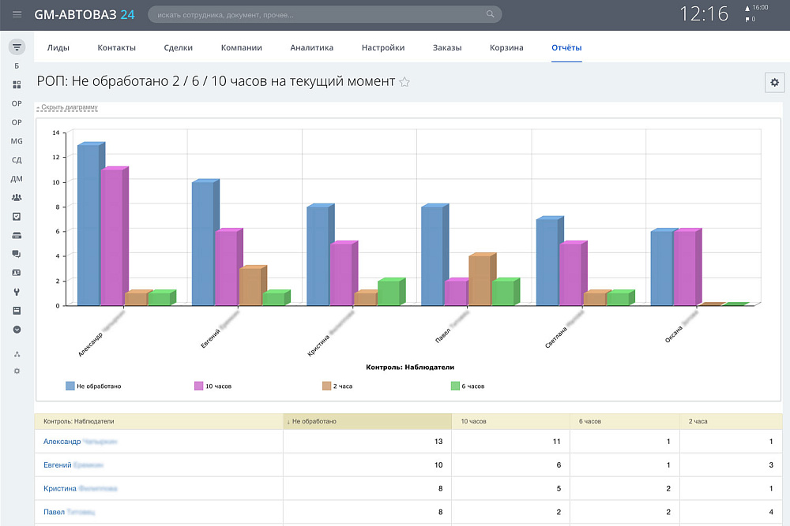Open the Корзина tab
790x526 pixels.
[x=506, y=48]
